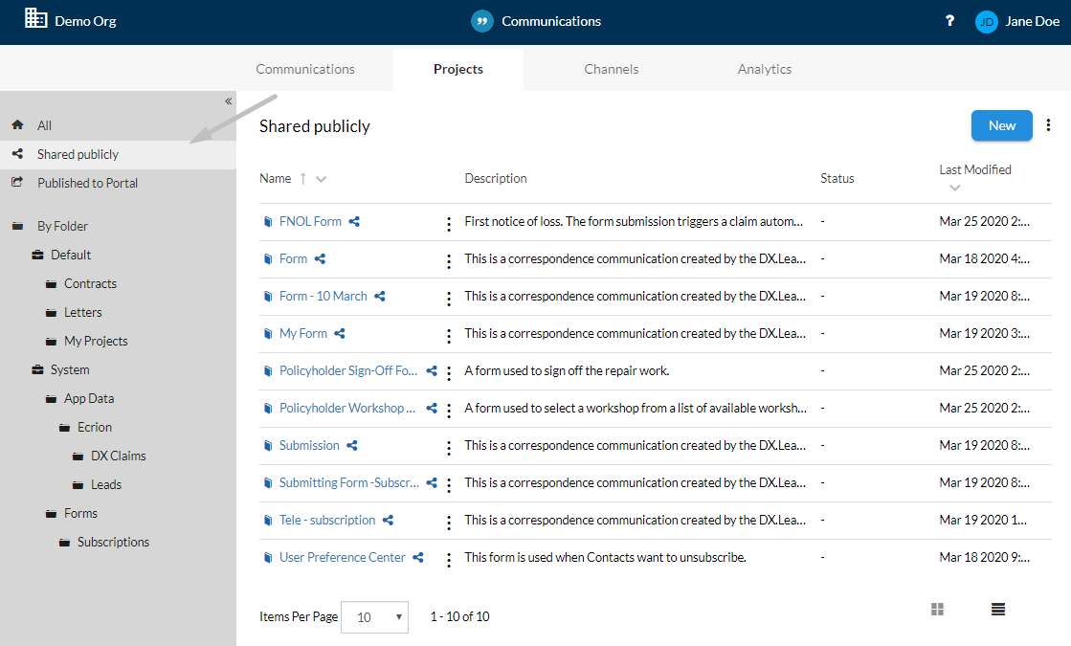
Task: Sort ascending by Name arrow
Action: pos(302,178)
